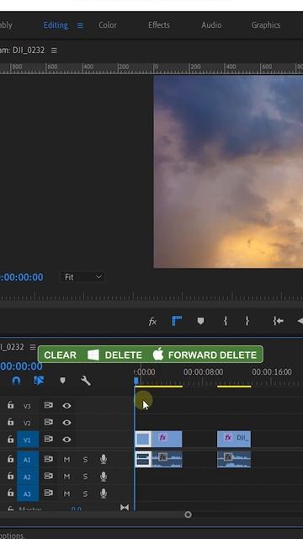Click the Go to In point button

[278, 321]
